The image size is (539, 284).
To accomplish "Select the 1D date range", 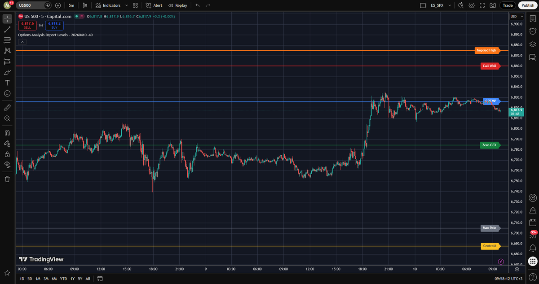I will click(x=22, y=279).
